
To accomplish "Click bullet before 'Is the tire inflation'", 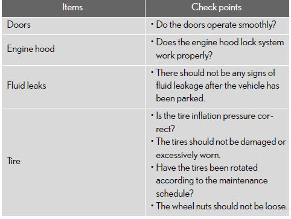I will (x=152, y=115).
